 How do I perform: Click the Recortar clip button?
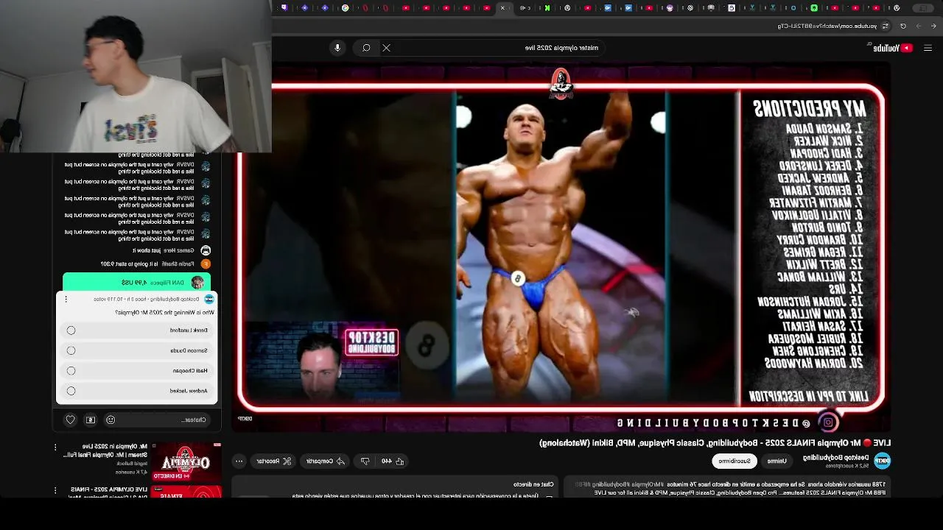point(273,462)
